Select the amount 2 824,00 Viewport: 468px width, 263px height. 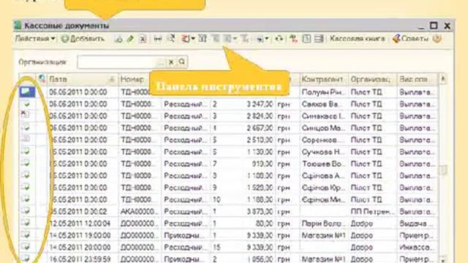260,116
